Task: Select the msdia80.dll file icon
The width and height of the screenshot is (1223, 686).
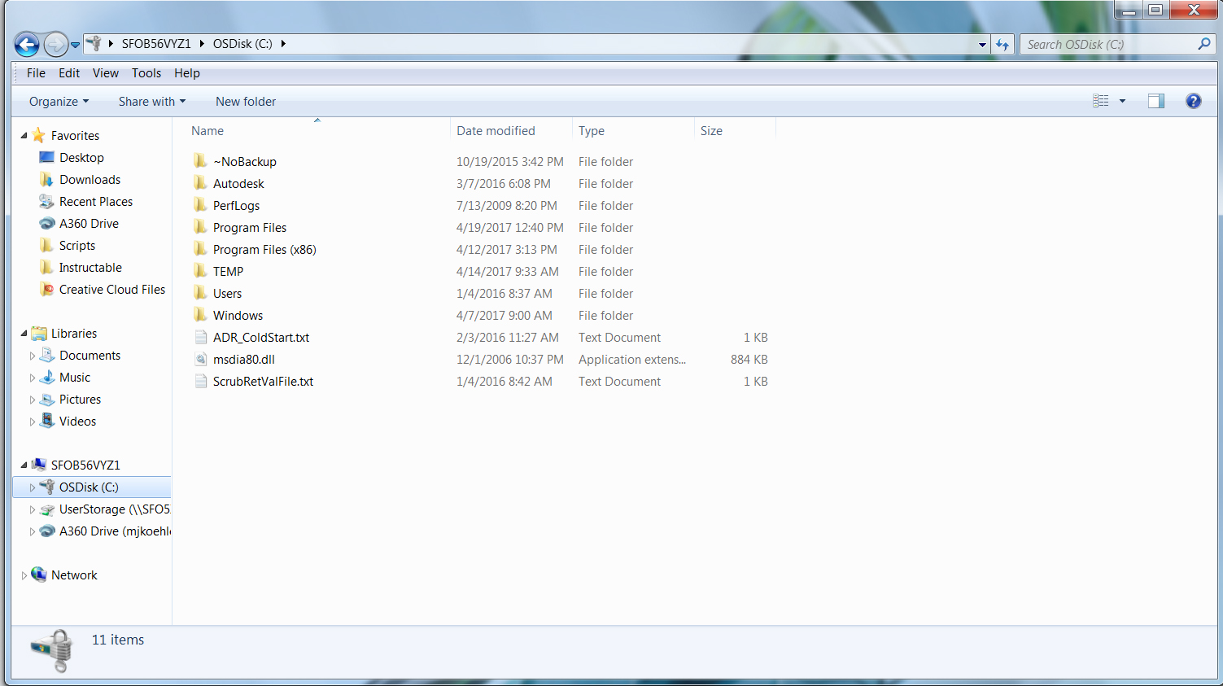Action: 201,359
